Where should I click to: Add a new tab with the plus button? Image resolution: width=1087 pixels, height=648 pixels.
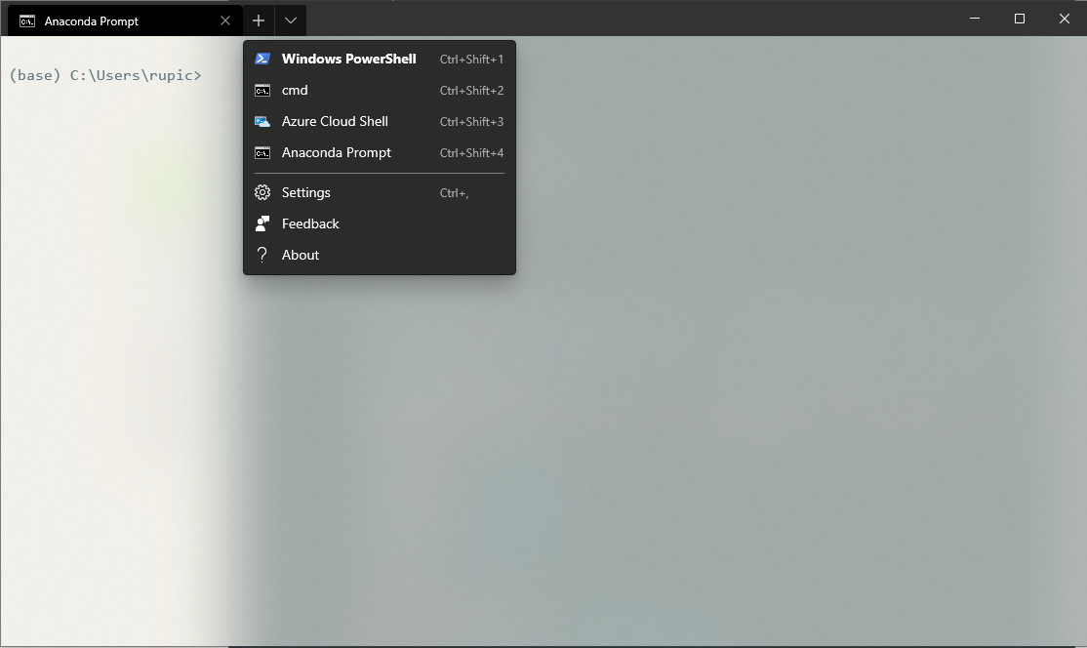tap(259, 20)
